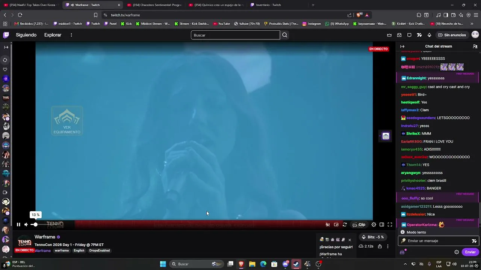Viewport: 481px width, 270px height.
Task: Switch to the Naafiri Top Takes Over Korea tab
Action: coord(31,5)
